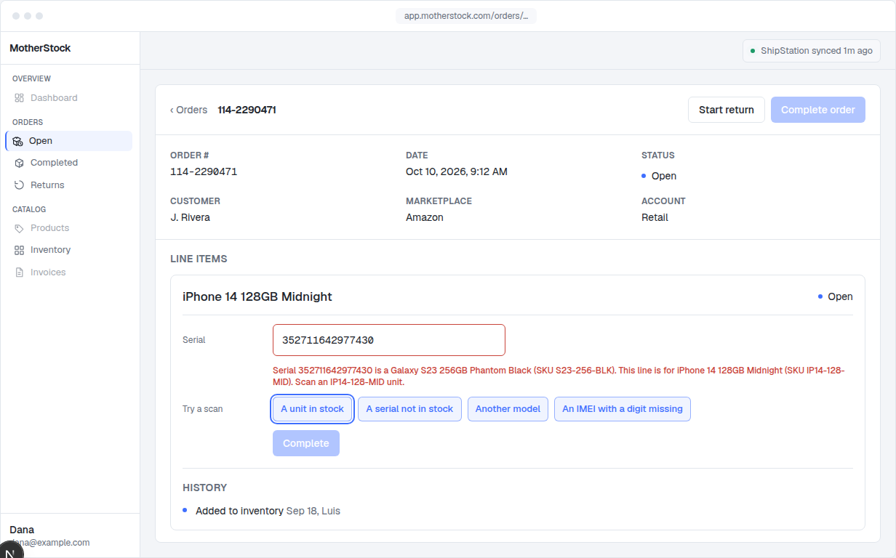Screen dimensions: 896x558
Task: Click the iPhone 14 128GB Midnight title
Action: 257,296
